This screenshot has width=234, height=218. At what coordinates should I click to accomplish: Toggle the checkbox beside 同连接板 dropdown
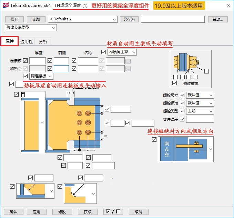(26, 76)
